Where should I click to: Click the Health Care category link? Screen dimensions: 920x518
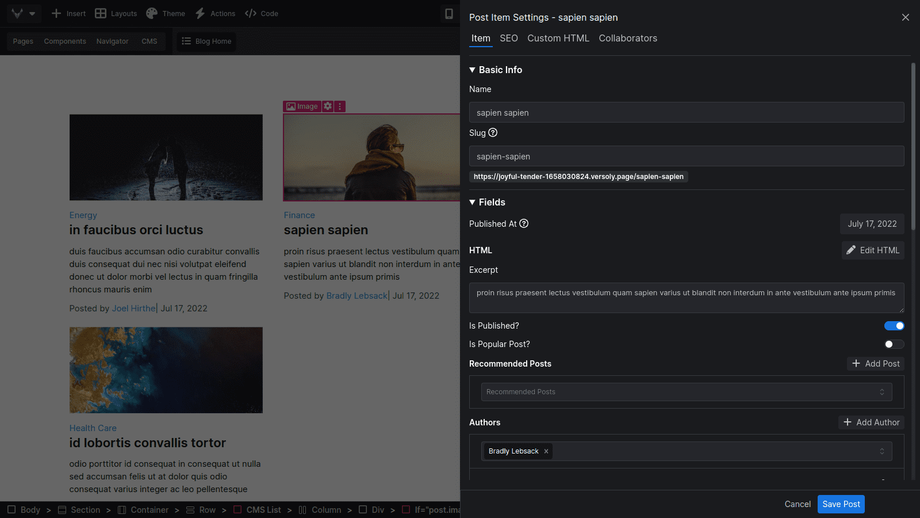tap(93, 428)
